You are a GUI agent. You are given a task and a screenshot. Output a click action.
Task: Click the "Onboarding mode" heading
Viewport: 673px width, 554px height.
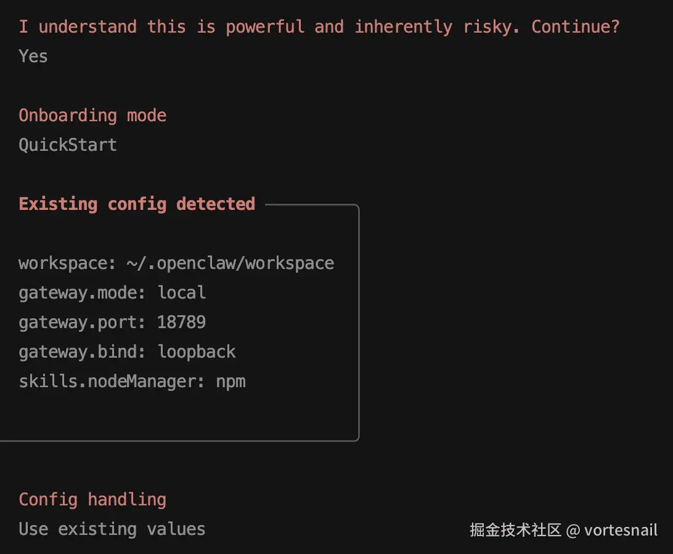pyautogui.click(x=92, y=115)
